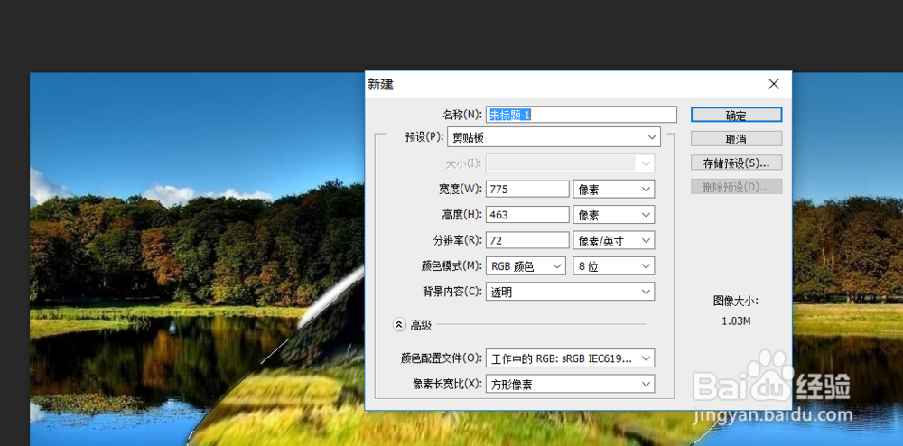Click the 分辨率 value field 72
903x446 pixels.
tap(527, 240)
